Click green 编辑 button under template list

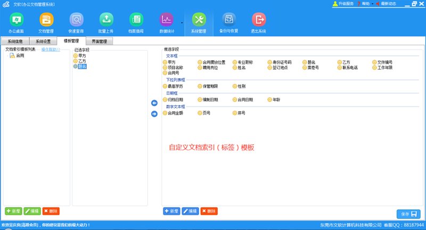coord(32,211)
